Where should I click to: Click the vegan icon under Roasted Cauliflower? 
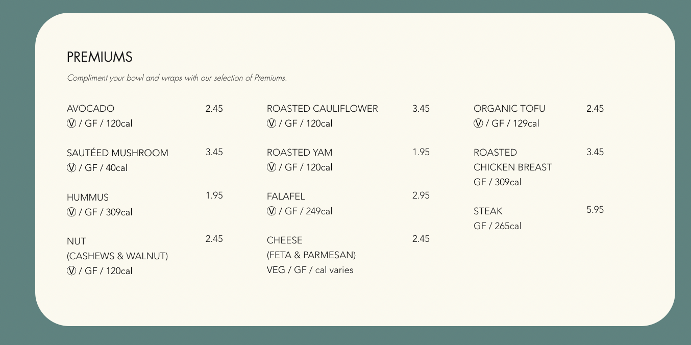(271, 124)
